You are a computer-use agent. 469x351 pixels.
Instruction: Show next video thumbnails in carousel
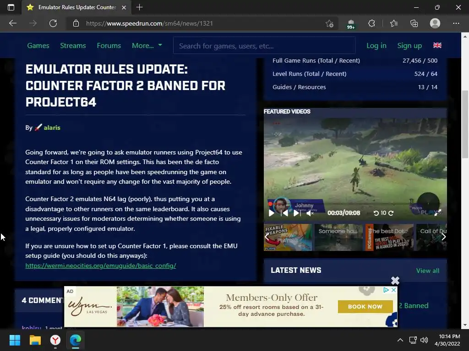(443, 237)
